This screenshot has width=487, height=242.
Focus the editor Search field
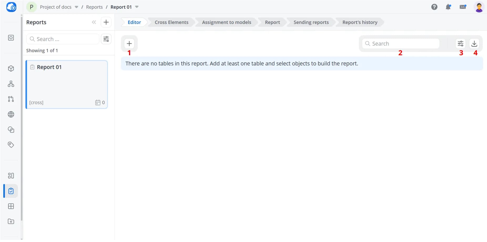(x=400, y=43)
